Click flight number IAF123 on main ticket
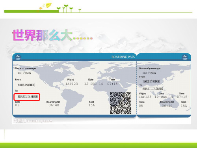Viewport: 197px width, 148px height. (x=72, y=84)
